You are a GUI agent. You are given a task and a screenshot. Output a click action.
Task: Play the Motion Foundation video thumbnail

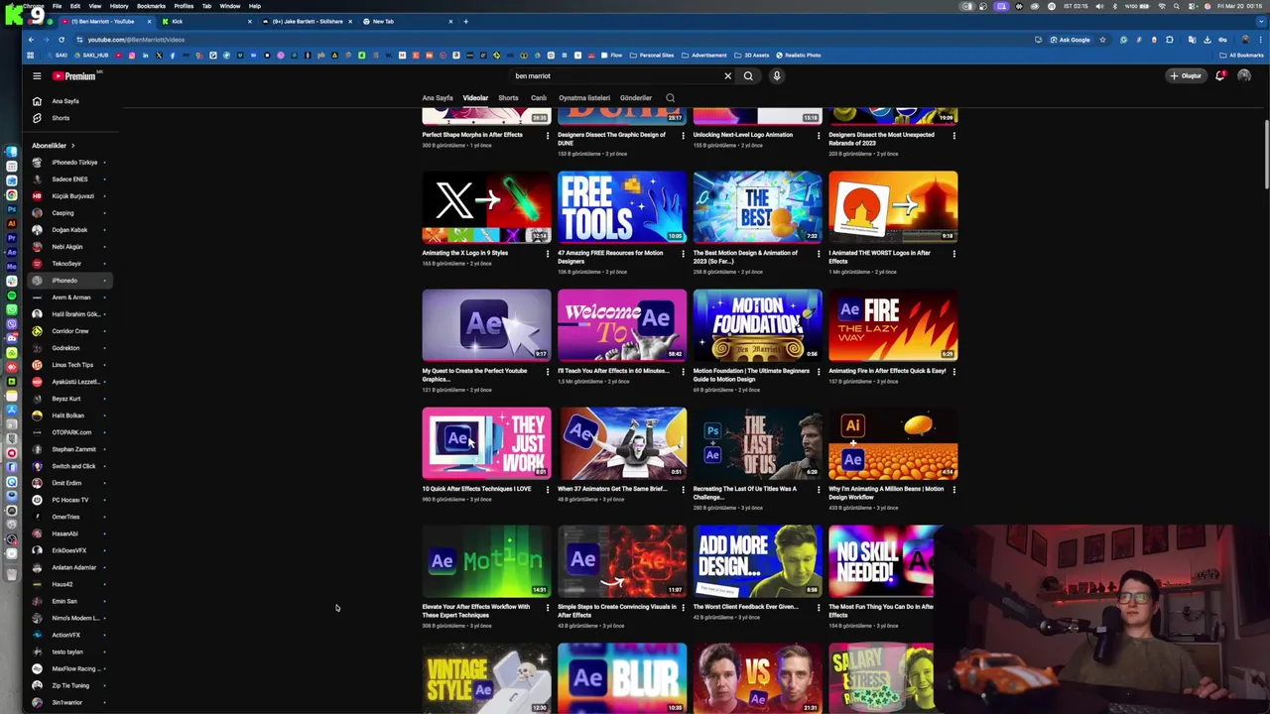click(x=758, y=325)
